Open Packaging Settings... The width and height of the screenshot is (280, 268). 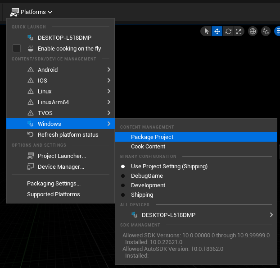(60, 184)
